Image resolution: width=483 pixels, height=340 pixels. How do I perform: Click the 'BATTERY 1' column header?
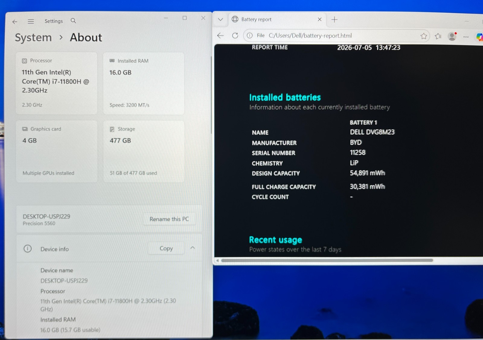pos(363,122)
